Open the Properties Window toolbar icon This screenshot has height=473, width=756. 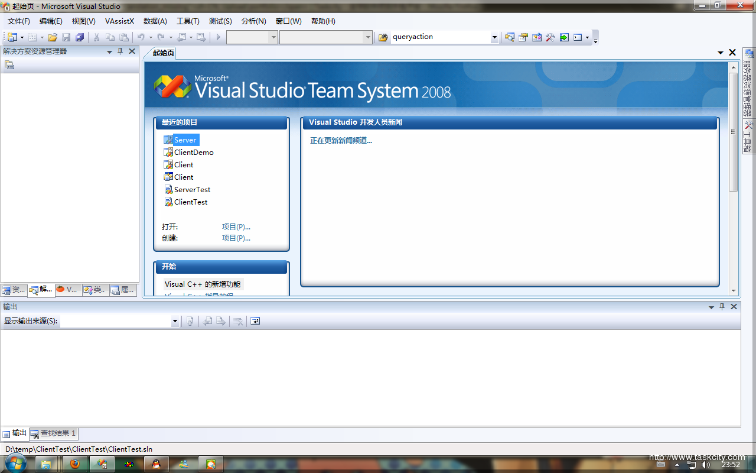pos(523,37)
